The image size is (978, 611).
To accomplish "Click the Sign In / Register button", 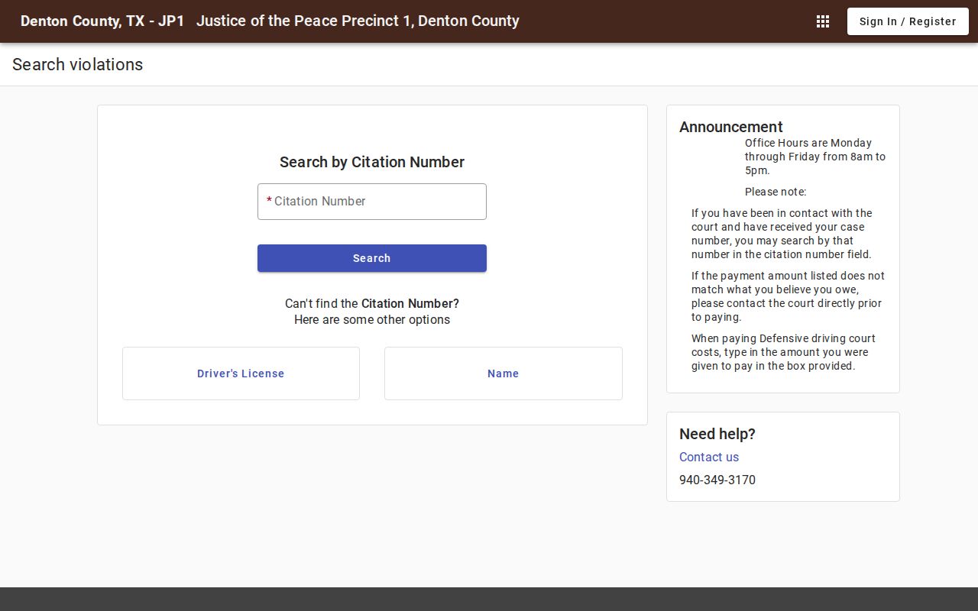I will coord(908,21).
